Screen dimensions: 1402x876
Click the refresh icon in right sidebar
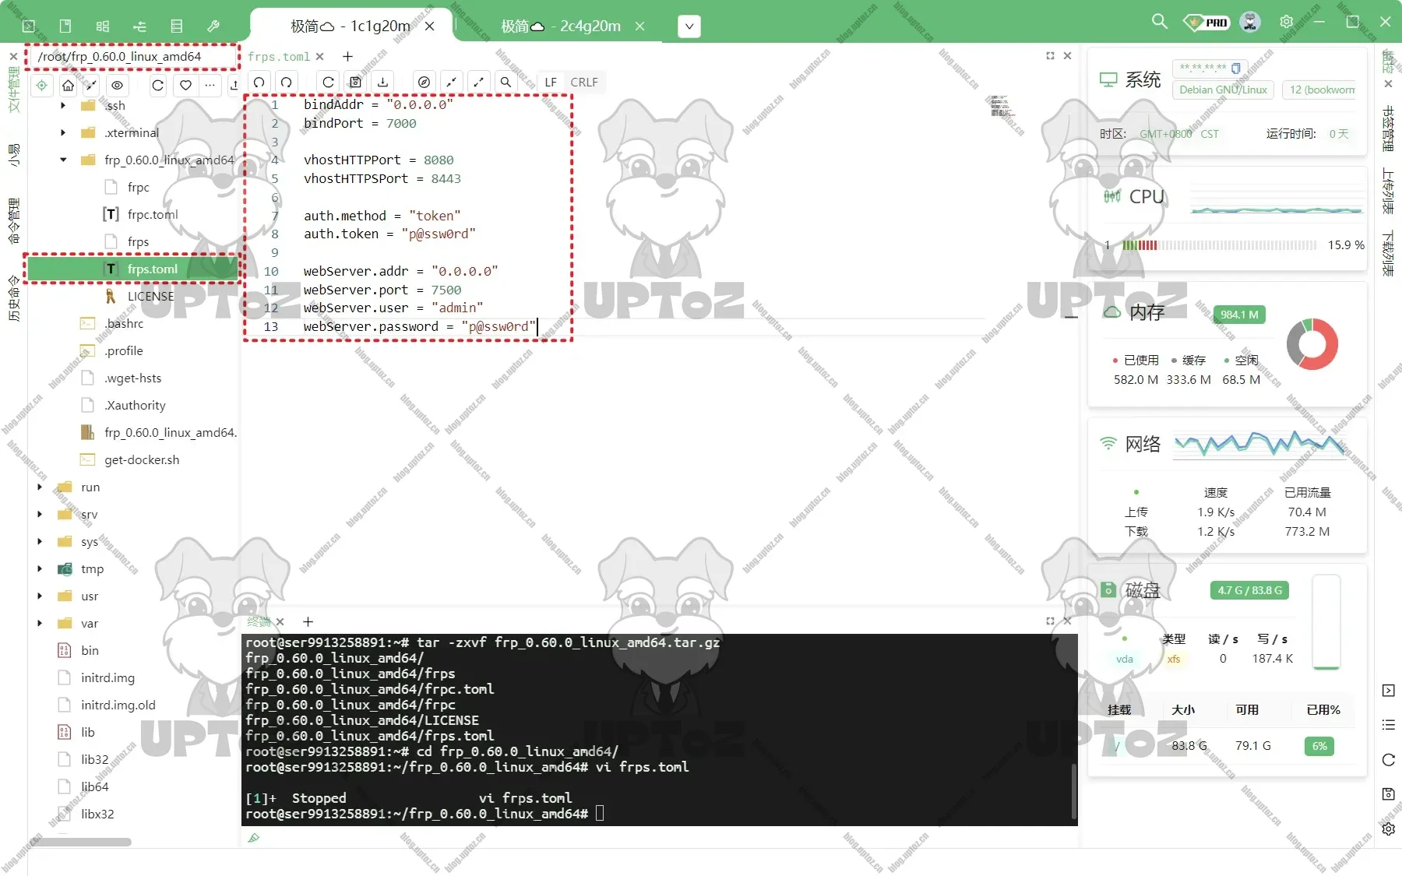click(1388, 760)
